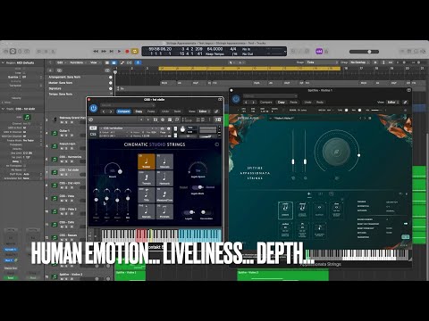
Task: Click the Steinway Grand Piano track icon
Action: (55, 119)
